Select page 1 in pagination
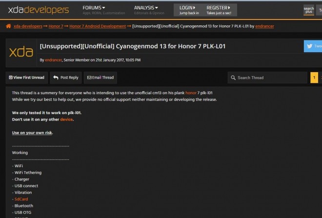The width and height of the screenshot is (322, 218). point(314,78)
